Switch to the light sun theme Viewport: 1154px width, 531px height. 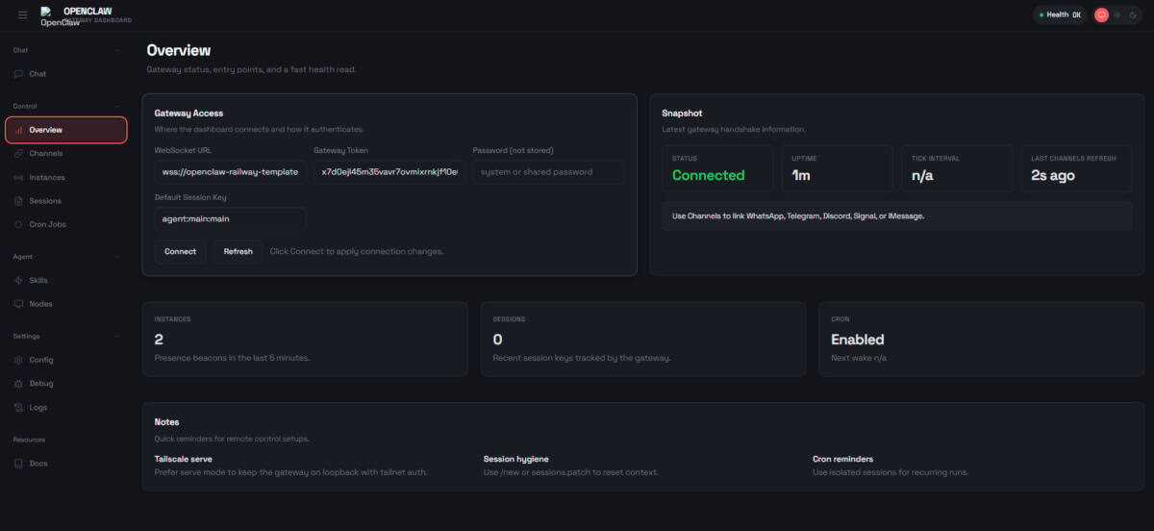coord(1117,14)
